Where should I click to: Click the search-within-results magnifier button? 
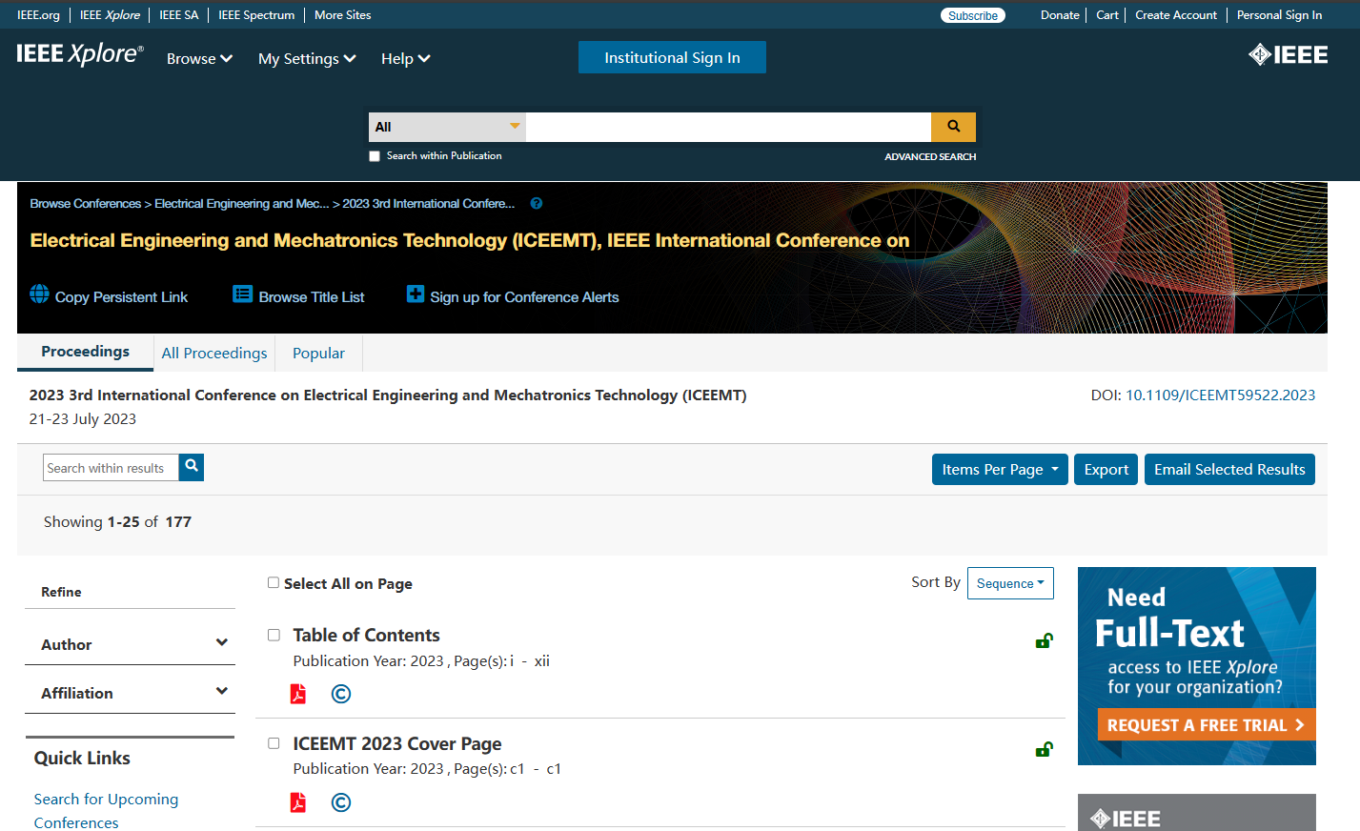192,467
